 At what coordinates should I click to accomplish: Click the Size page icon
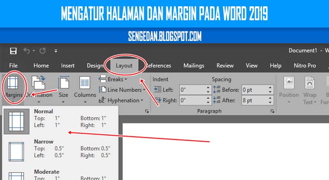coord(64,82)
